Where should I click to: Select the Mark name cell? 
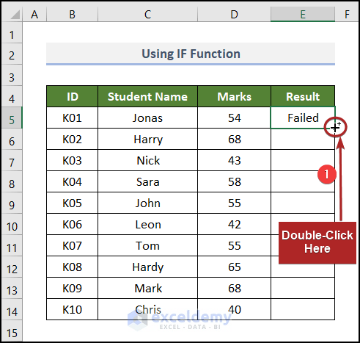click(x=147, y=288)
